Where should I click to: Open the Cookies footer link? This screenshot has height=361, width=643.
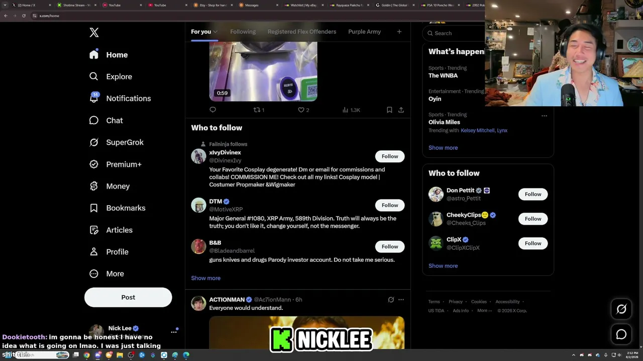coord(479,302)
